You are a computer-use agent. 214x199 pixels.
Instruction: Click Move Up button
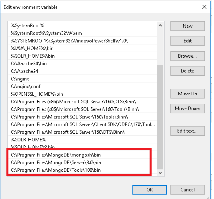187,94
